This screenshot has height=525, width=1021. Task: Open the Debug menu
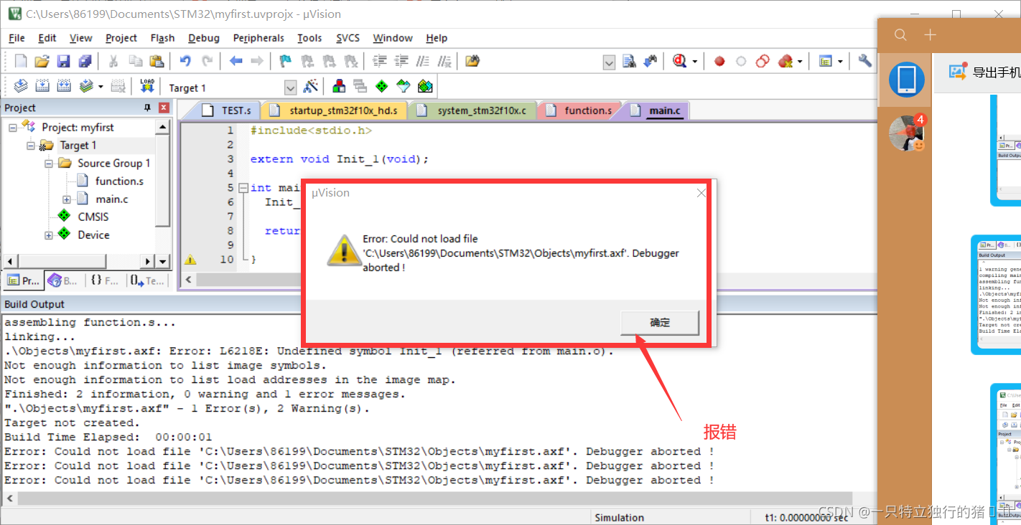204,38
